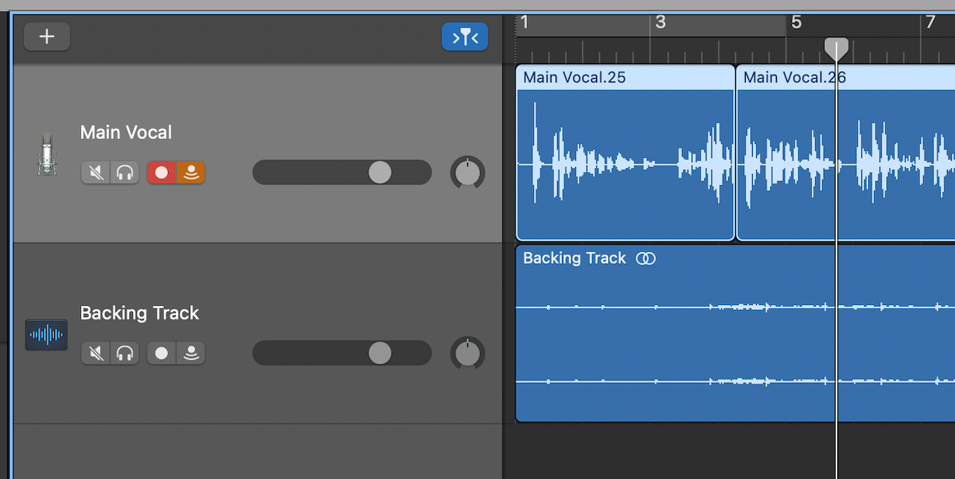Enable record on Backing Track
Screen dimensions: 955x479
point(162,353)
